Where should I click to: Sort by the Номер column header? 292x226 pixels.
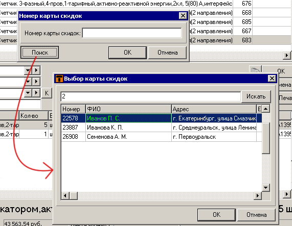click(73, 109)
